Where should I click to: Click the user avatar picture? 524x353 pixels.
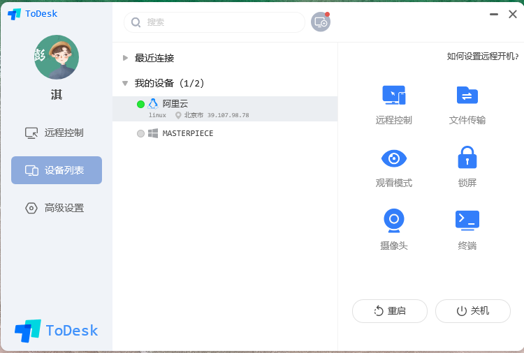57,57
